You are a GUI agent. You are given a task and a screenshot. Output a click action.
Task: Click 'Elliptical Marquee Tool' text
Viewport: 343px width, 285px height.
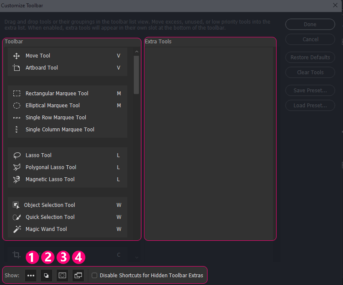click(53, 106)
